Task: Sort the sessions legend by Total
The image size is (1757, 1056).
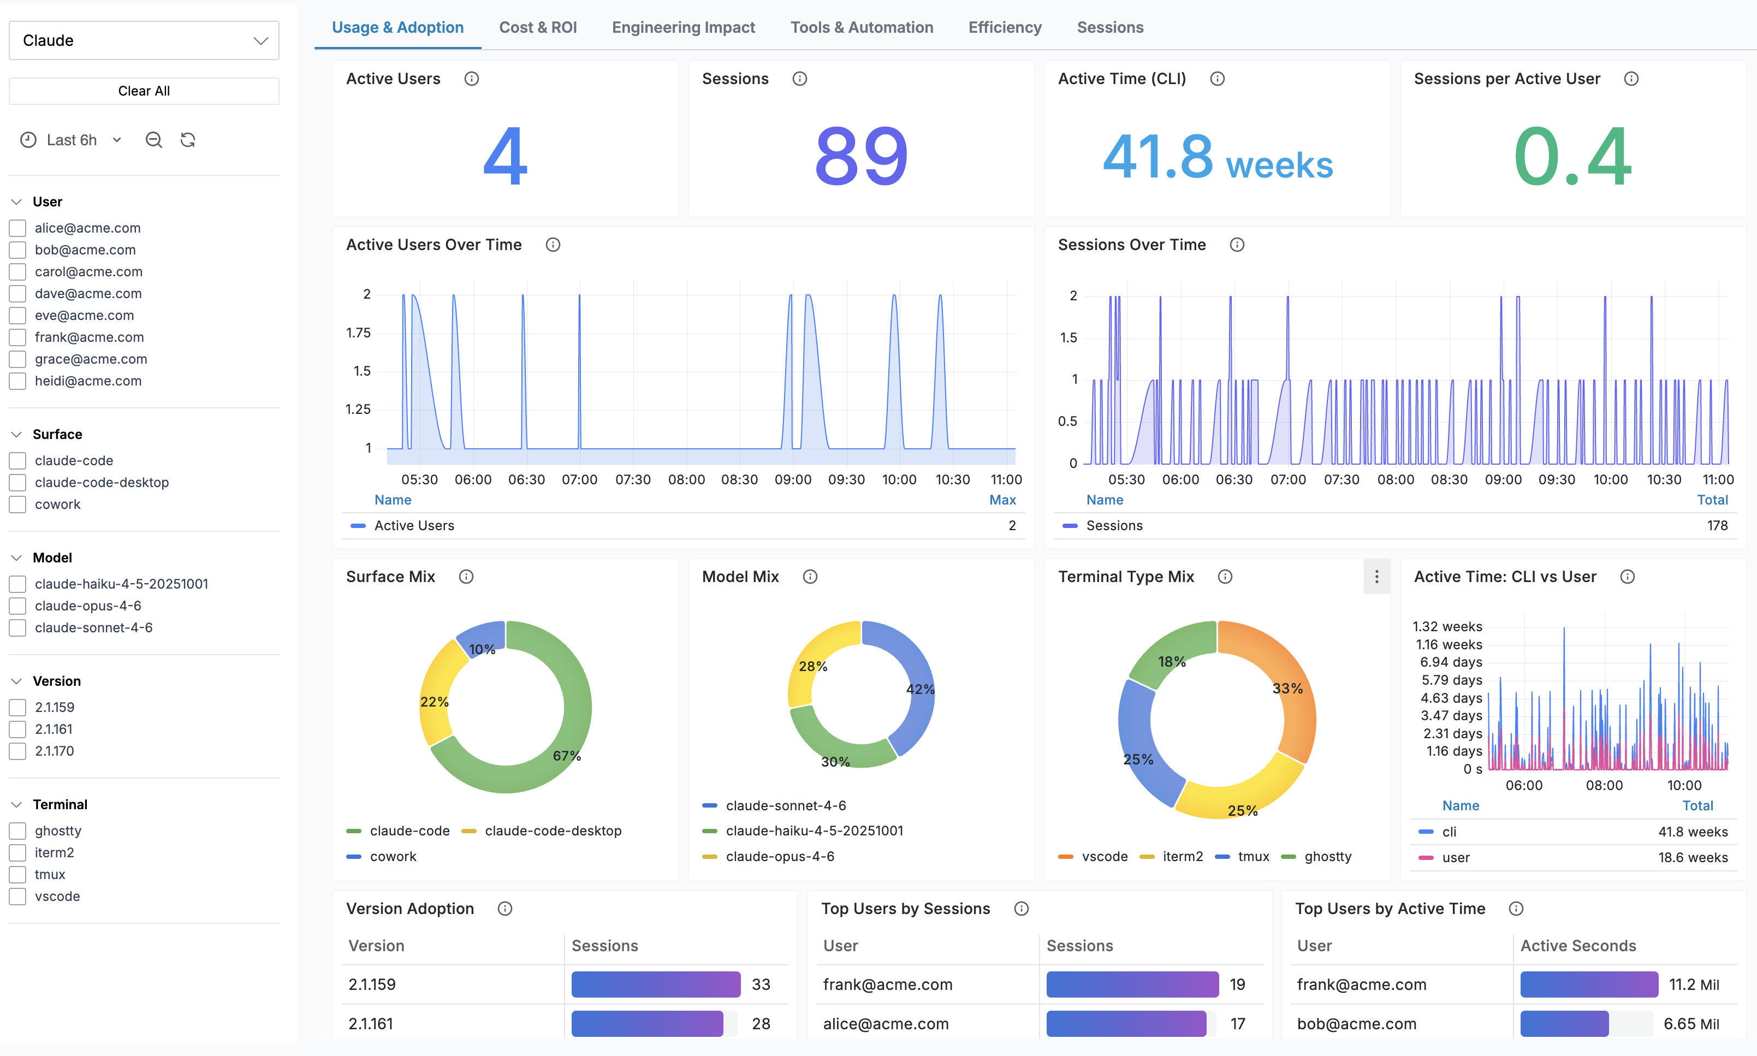Action: (x=1712, y=500)
